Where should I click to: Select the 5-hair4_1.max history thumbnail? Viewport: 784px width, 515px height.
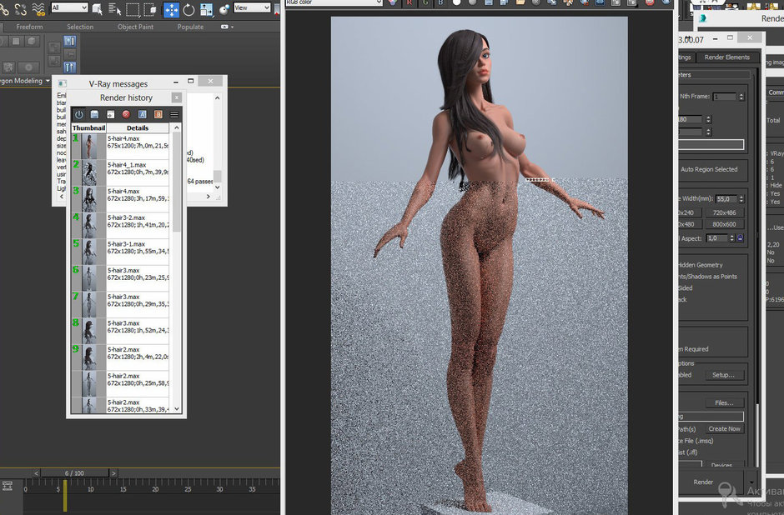pos(88,172)
